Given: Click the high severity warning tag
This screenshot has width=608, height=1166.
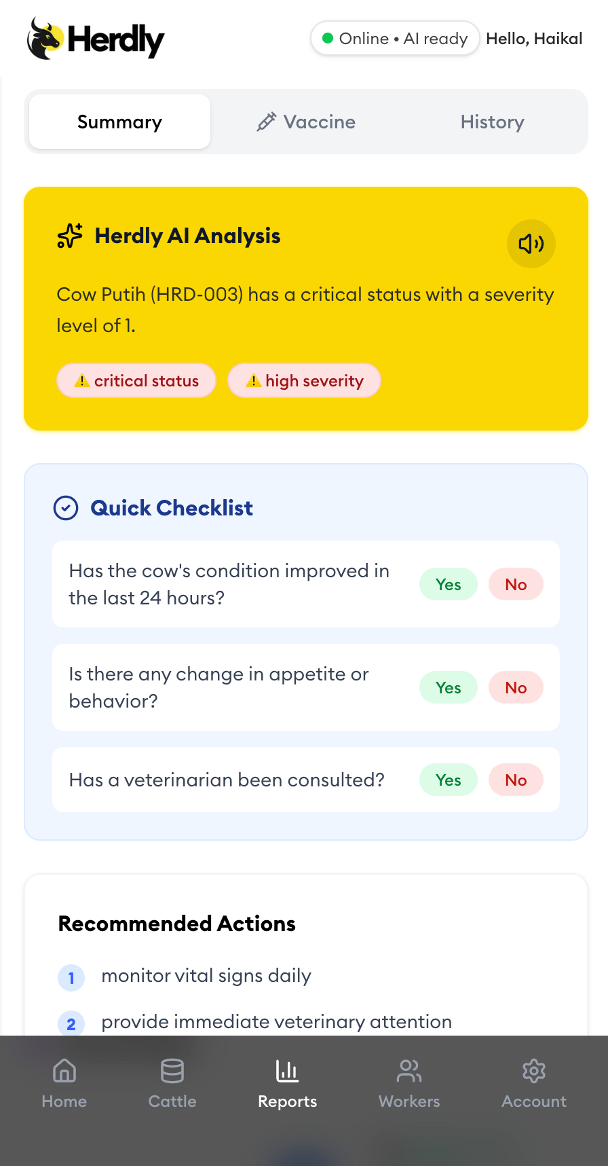Looking at the screenshot, I should (304, 381).
